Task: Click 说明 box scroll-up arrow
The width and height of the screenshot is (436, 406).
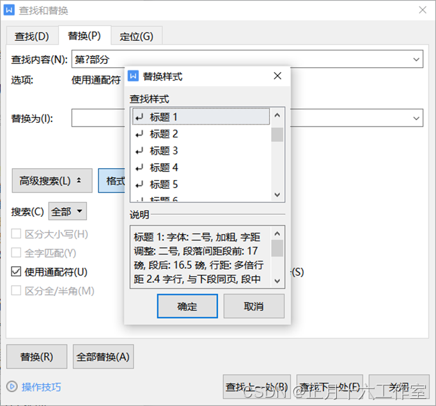Action: pos(277,233)
